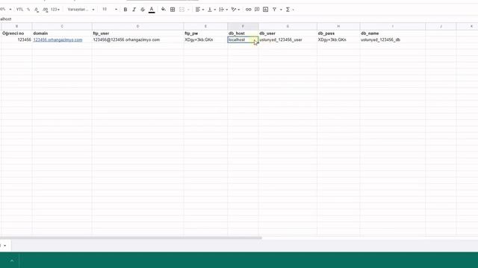Select column F header
This screenshot has width=478, height=268.
point(243,27)
